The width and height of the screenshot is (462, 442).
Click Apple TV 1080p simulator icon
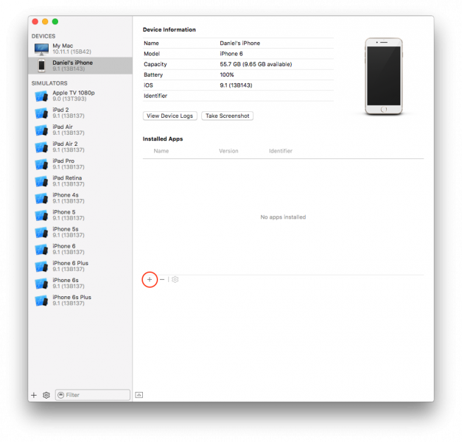click(41, 96)
